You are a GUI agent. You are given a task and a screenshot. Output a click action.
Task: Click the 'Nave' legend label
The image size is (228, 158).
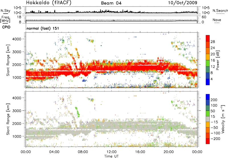pos(217,20)
